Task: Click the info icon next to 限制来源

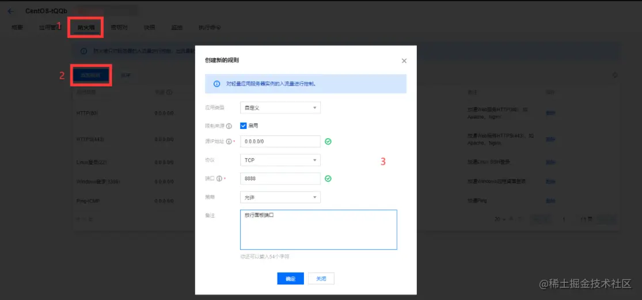Action: [229, 126]
